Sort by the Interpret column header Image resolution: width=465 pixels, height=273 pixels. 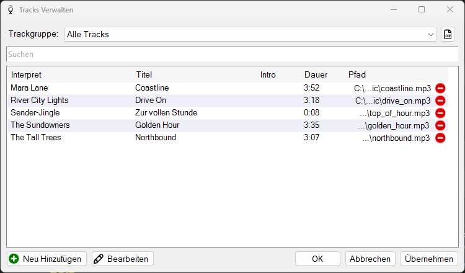[26, 75]
